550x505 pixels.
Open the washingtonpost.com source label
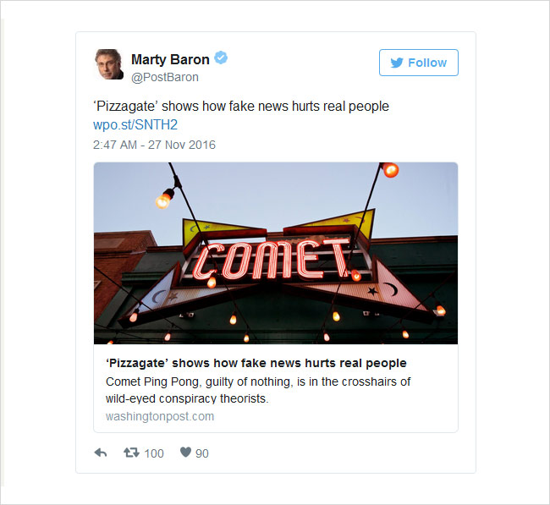click(160, 416)
